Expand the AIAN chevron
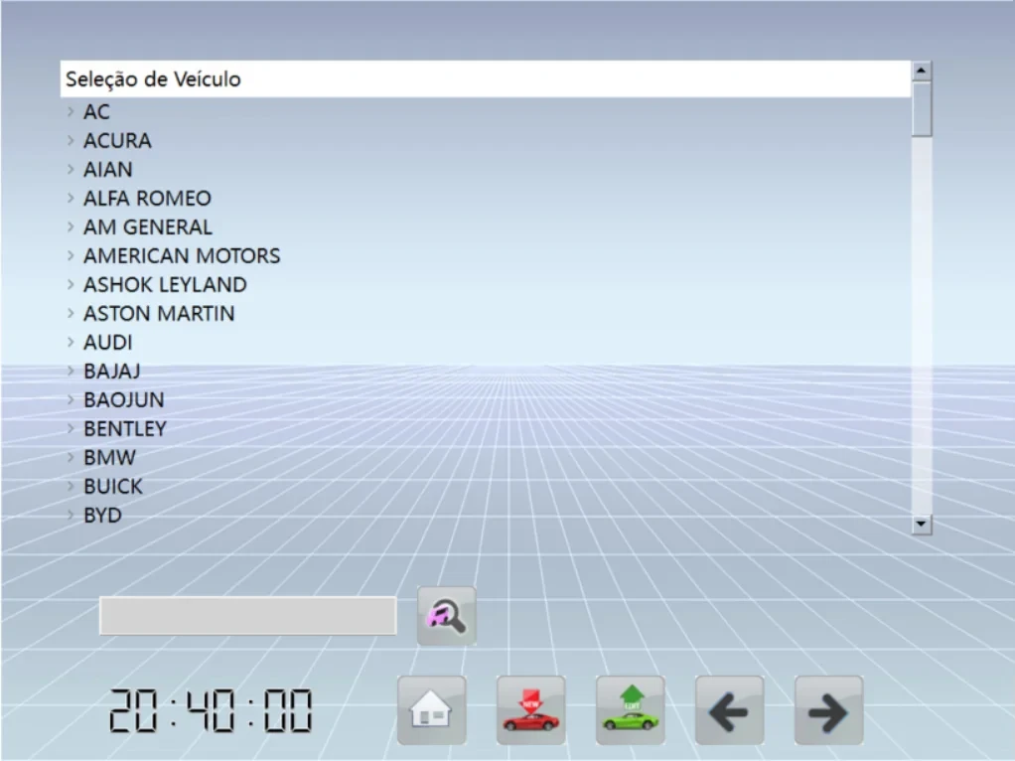 [x=71, y=169]
